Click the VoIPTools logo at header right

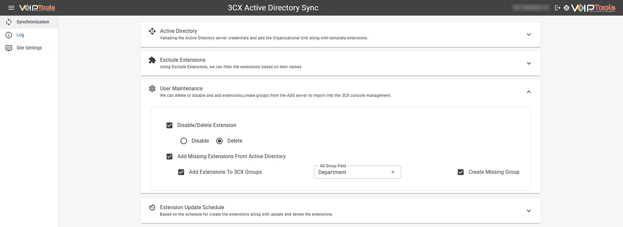tap(593, 8)
